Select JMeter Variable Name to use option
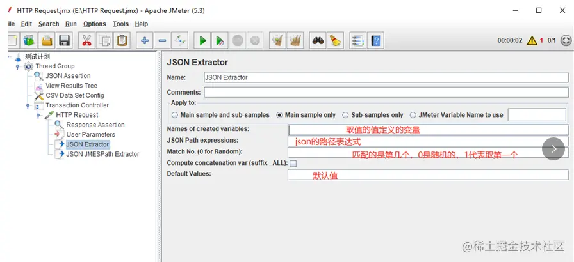The height and width of the screenshot is (262, 574). tap(457, 115)
